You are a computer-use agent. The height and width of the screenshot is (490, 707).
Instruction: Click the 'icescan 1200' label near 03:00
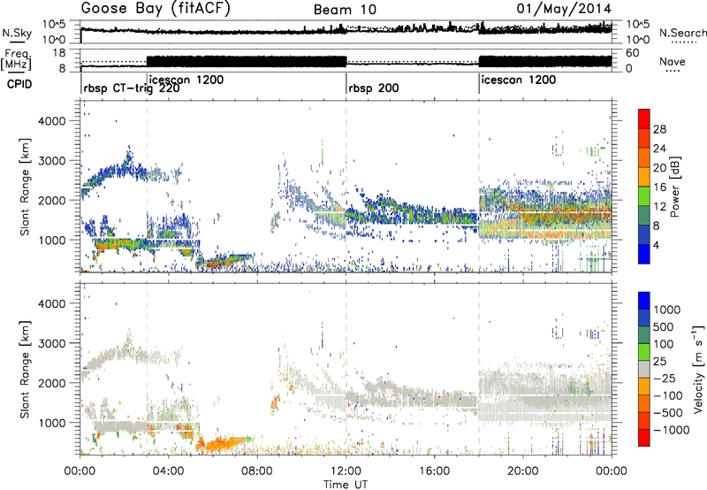(x=186, y=80)
